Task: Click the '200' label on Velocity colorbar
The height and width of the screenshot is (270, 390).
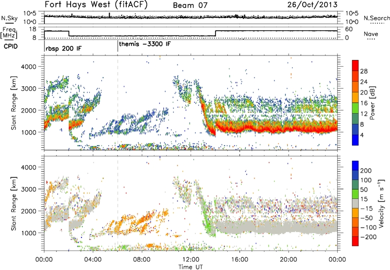Action: pos(366,171)
